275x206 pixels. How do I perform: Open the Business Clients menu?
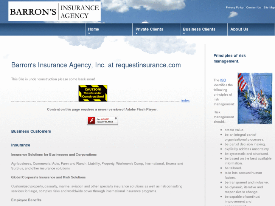pos(199,29)
